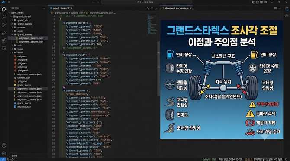
Task: Open the Remote Explorer view
Action: point(4,48)
